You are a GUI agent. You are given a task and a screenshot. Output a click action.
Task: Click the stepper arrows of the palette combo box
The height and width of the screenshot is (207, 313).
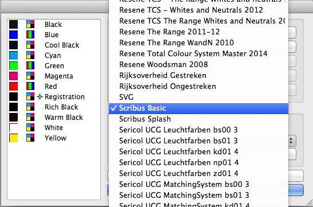[291, 140]
